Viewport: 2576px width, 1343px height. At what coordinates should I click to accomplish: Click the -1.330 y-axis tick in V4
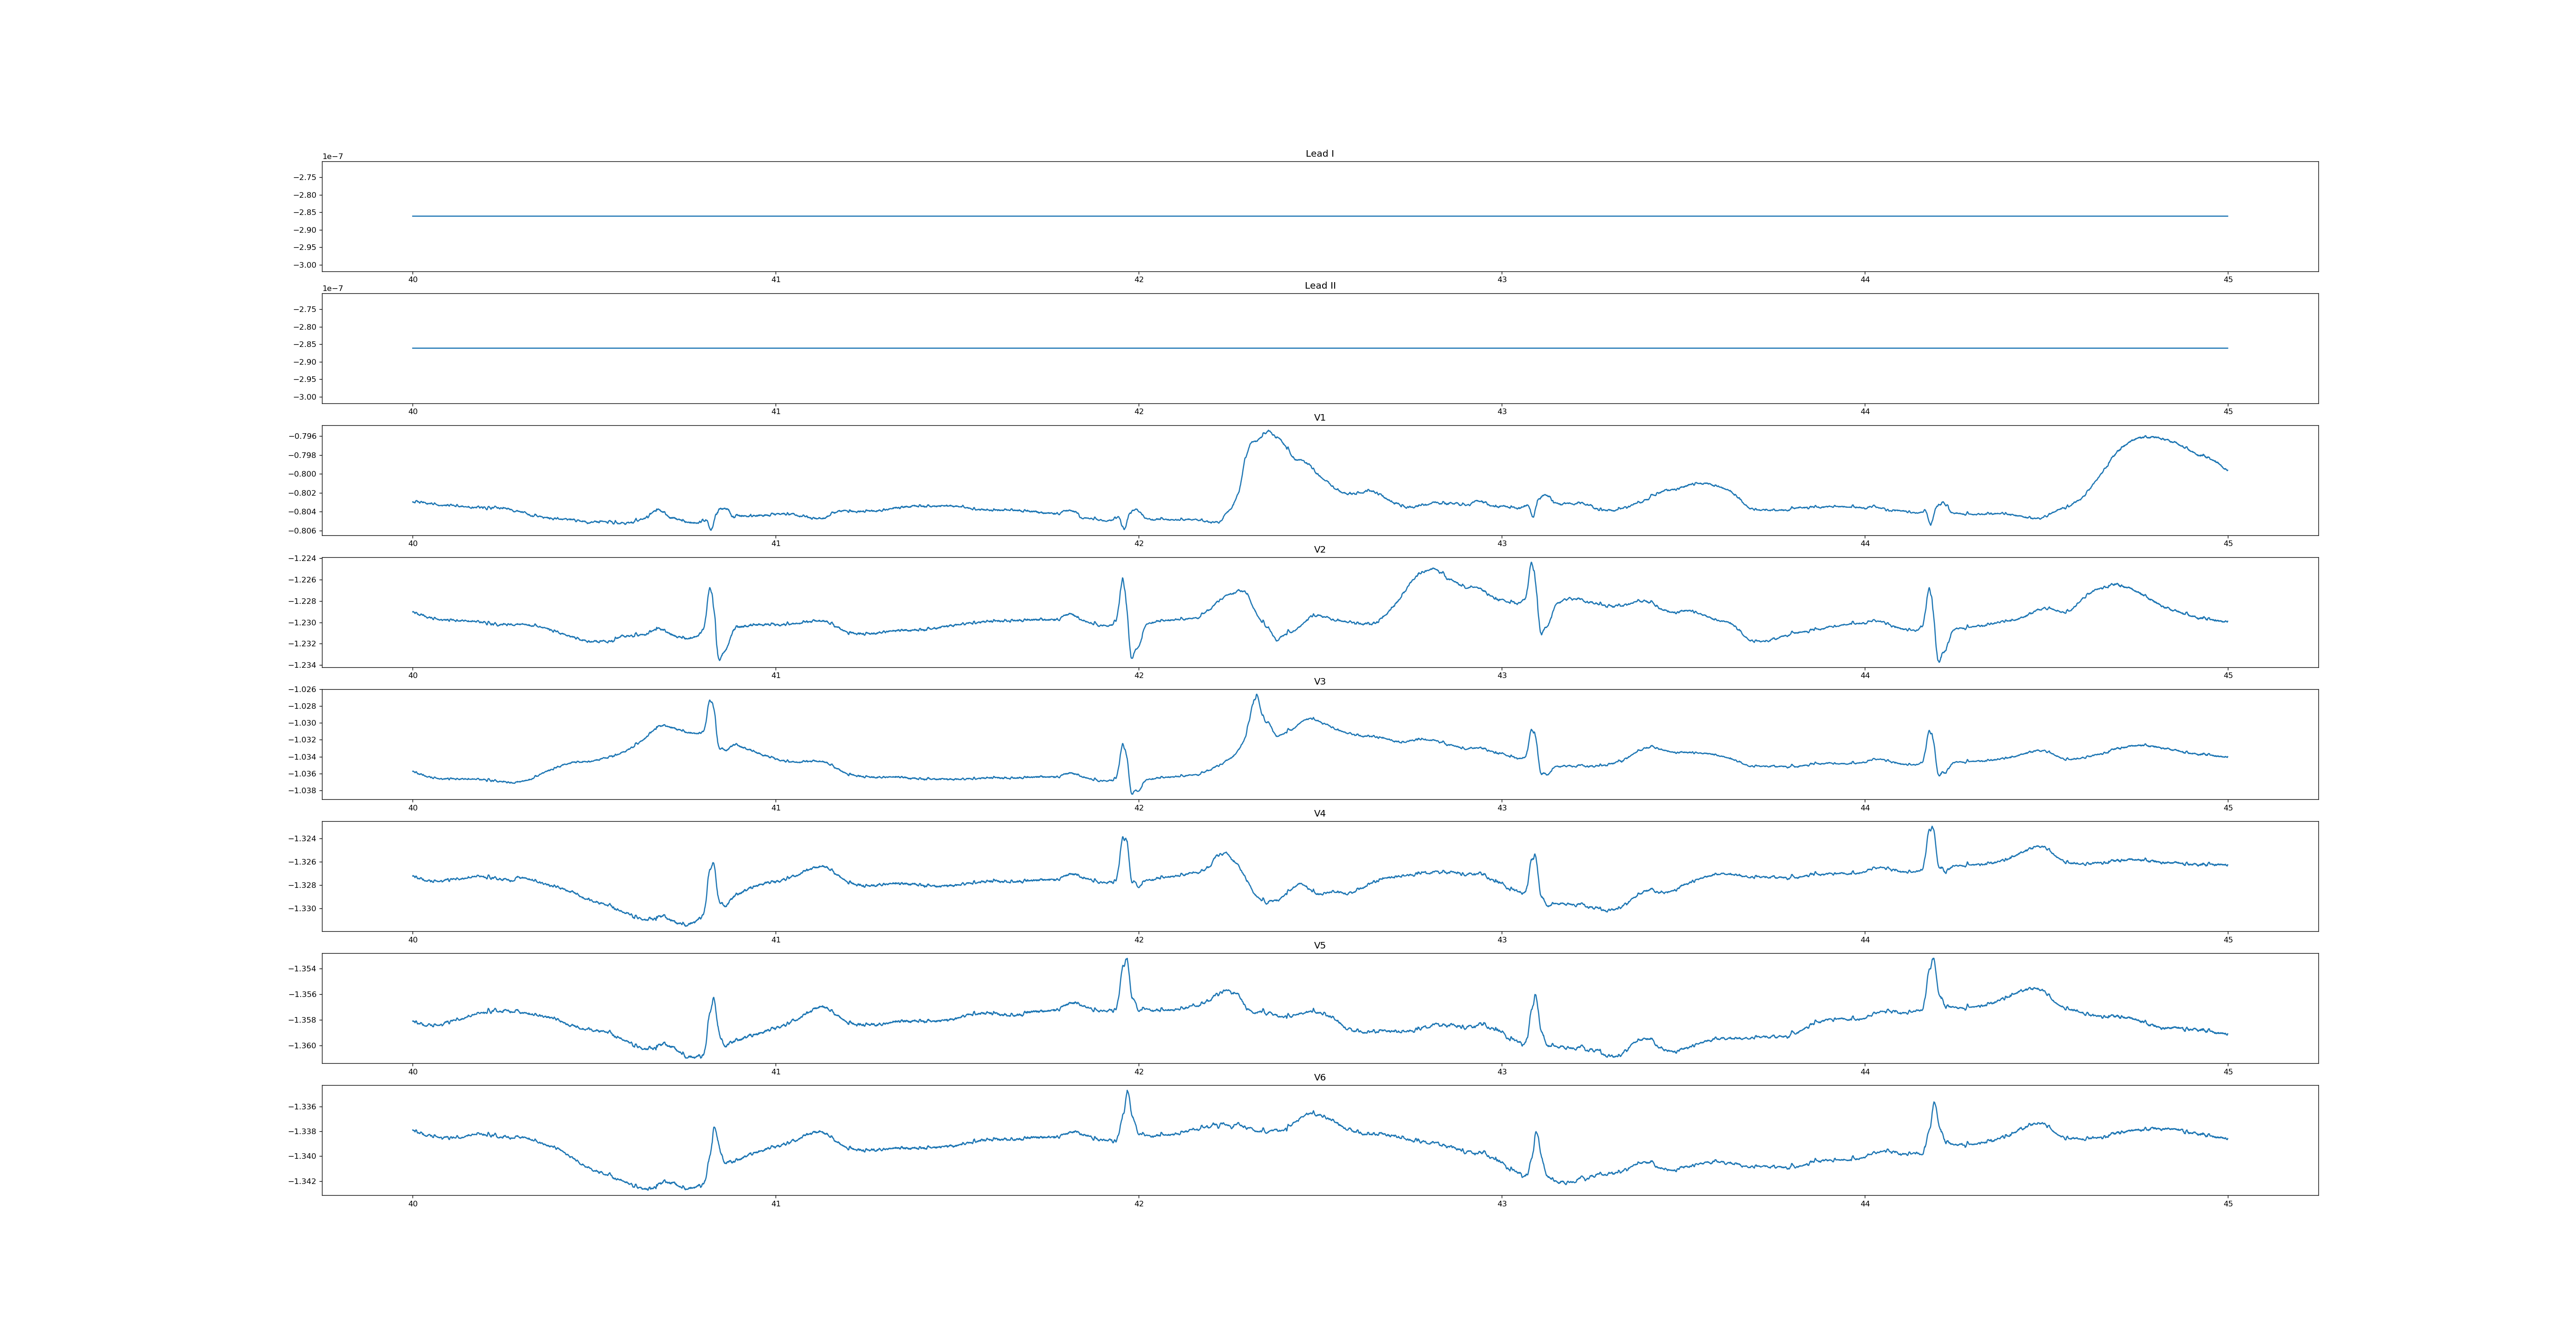click(x=303, y=909)
